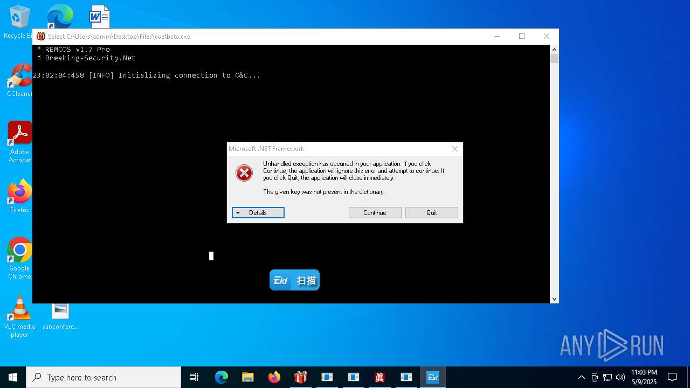This screenshot has width=690, height=388.
Task: Click the gift-box icon in console title bar
Action: [41, 36]
